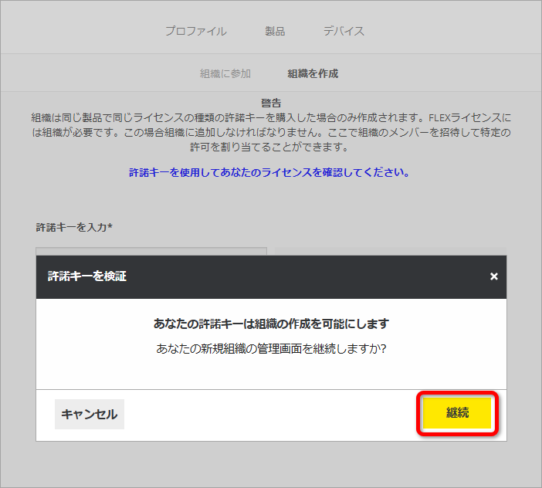Image resolution: width=542 pixels, height=488 pixels.
Task: Click the warning paragraph about FLEXライセンス
Action: (x=270, y=132)
